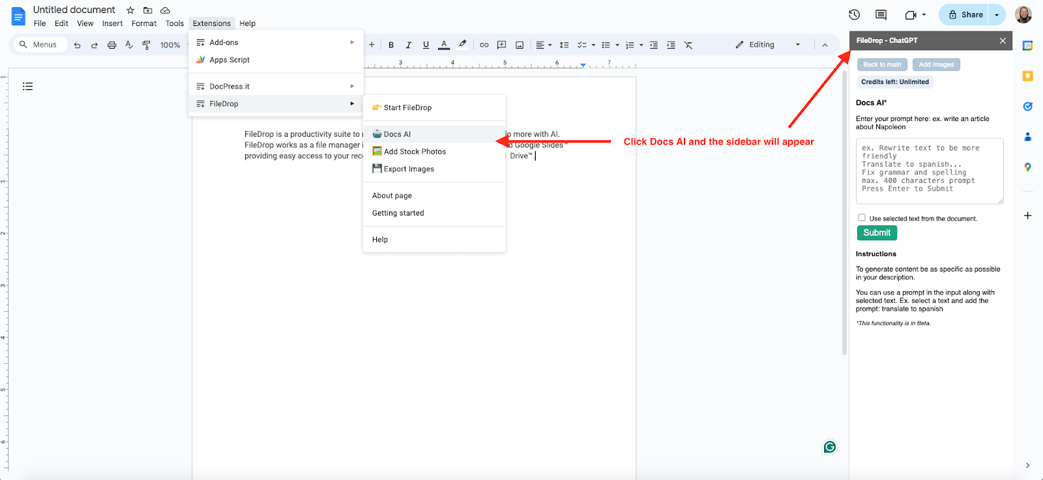Toggle bold formatting
Image resolution: width=1043 pixels, height=480 pixels.
pyautogui.click(x=391, y=45)
